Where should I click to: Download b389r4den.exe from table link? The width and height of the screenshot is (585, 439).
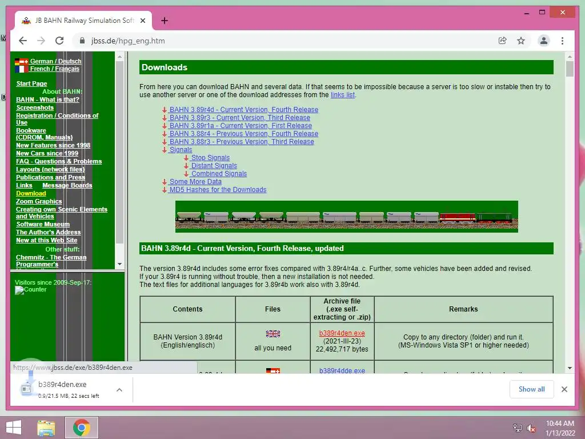point(342,333)
